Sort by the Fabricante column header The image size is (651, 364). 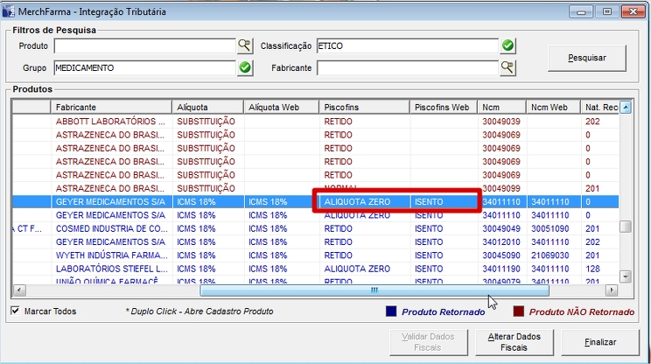(110, 107)
